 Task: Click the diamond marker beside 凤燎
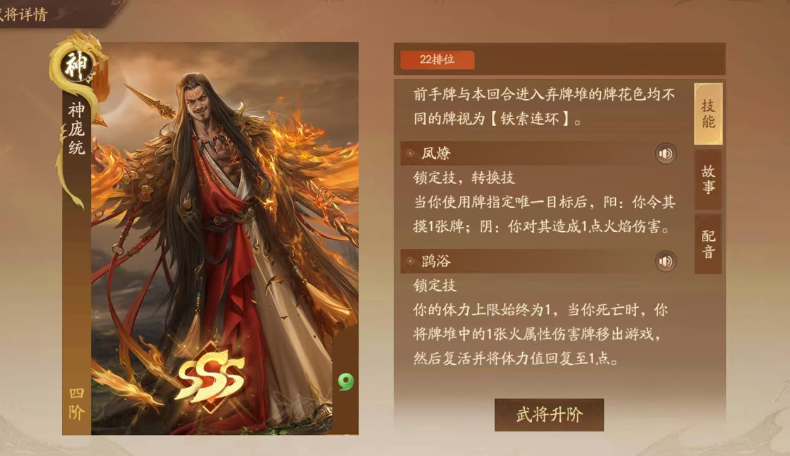tap(410, 154)
